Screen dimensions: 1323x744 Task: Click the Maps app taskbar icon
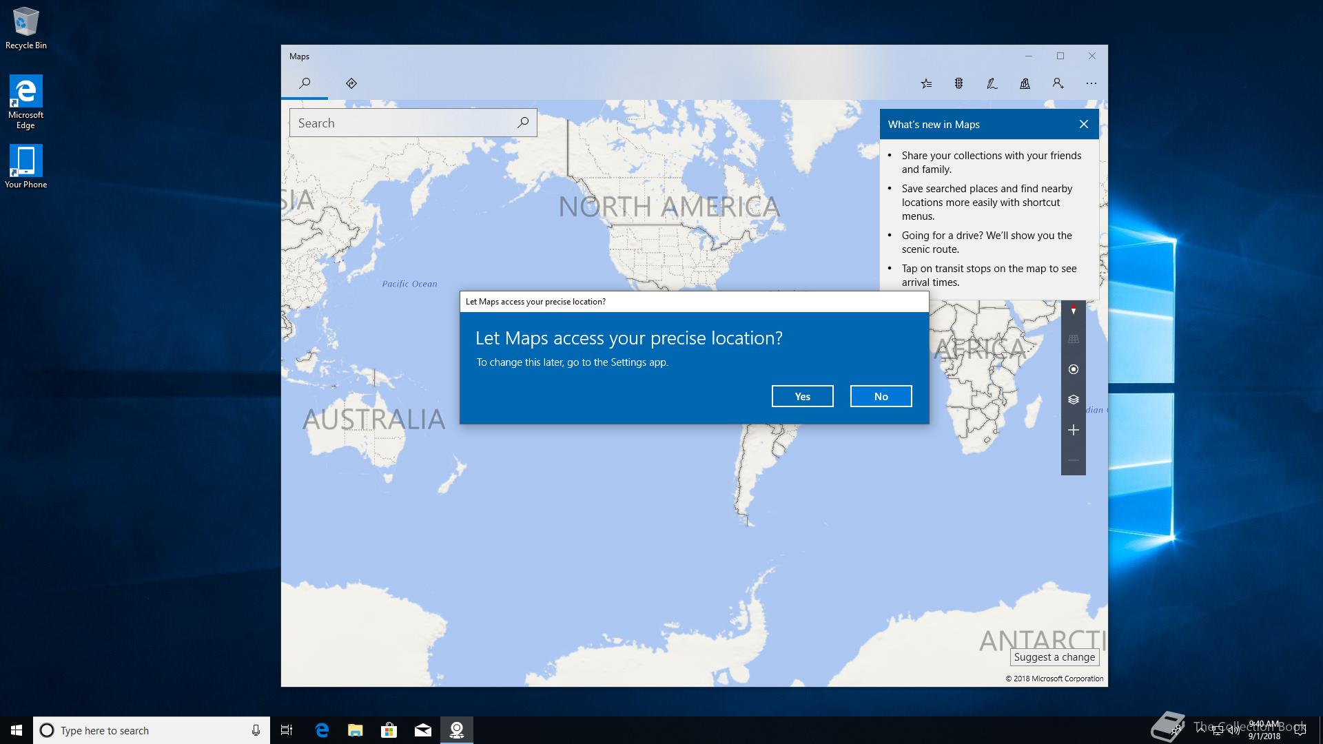pyautogui.click(x=457, y=730)
